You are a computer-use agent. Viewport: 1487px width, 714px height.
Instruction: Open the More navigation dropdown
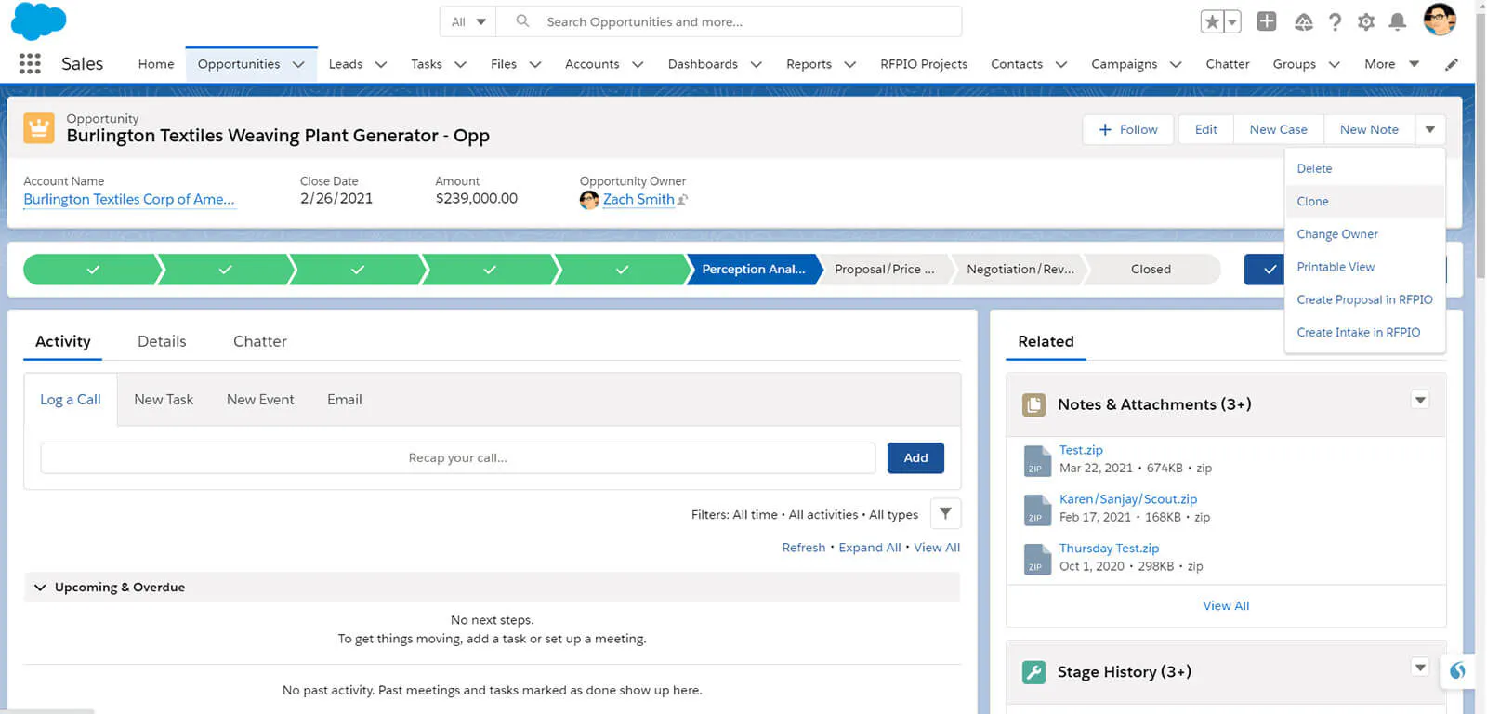point(1391,64)
